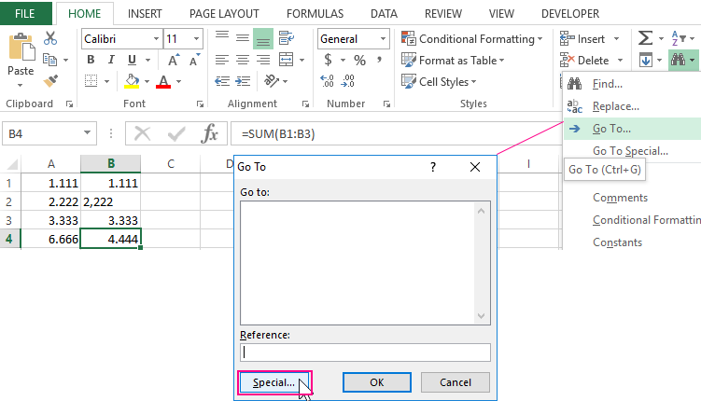Click the AutoSum sigma icon
The width and height of the screenshot is (701, 401).
click(x=645, y=38)
